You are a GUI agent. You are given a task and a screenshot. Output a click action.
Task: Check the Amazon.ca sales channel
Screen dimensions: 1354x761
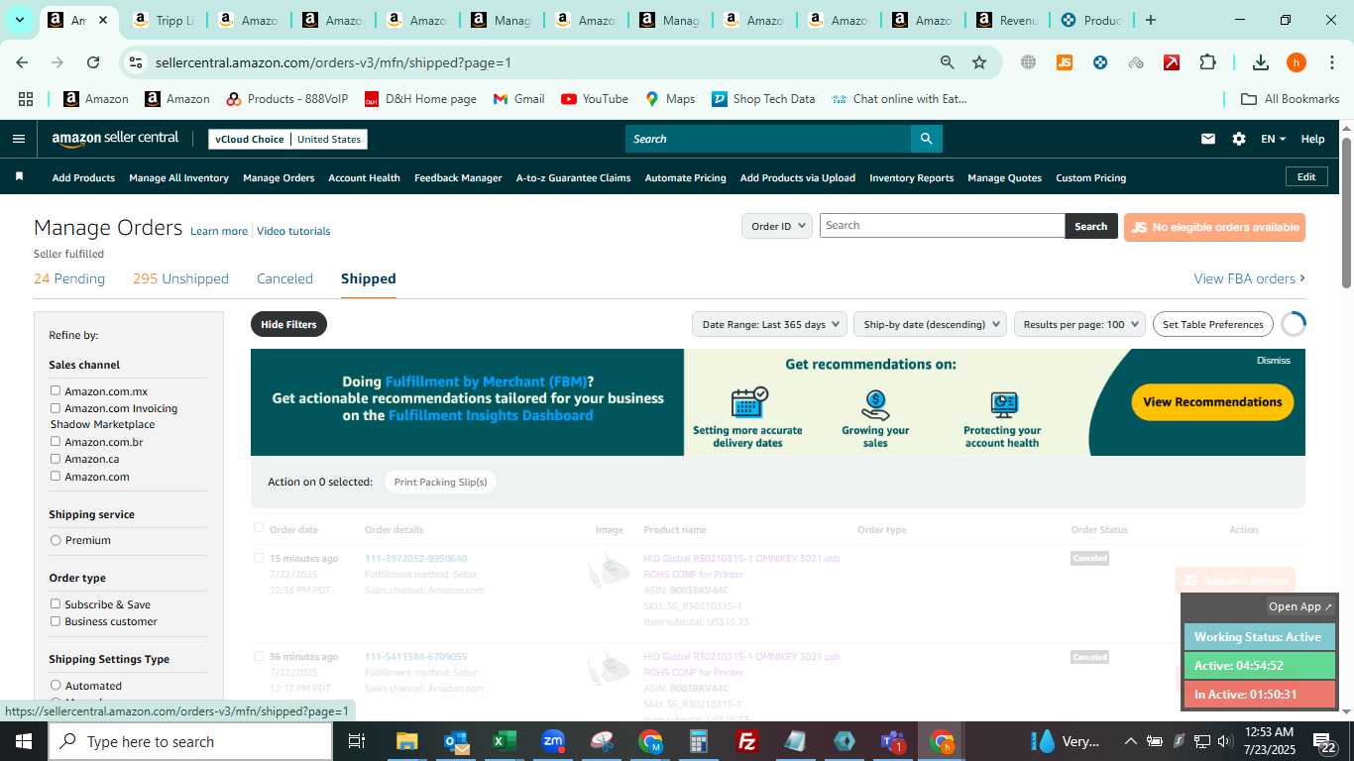click(56, 458)
